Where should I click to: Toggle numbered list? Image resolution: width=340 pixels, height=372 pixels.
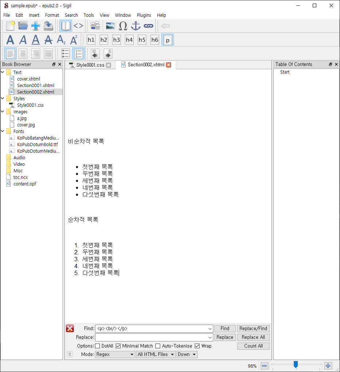tap(79, 54)
